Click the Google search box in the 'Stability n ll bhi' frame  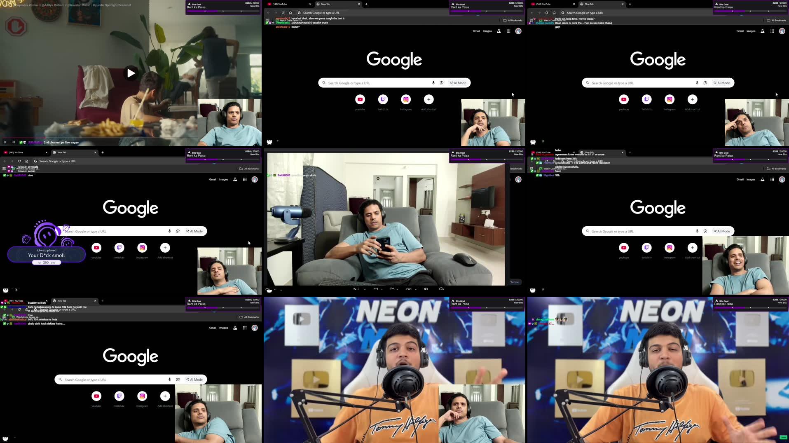[x=131, y=380]
